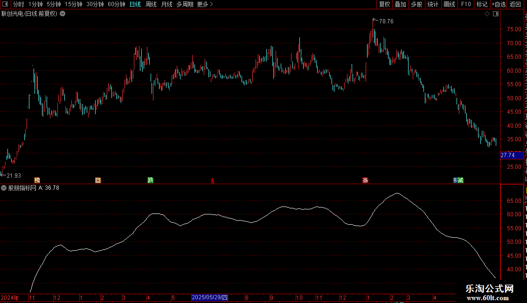Click the 财 event marker

[456, 180]
